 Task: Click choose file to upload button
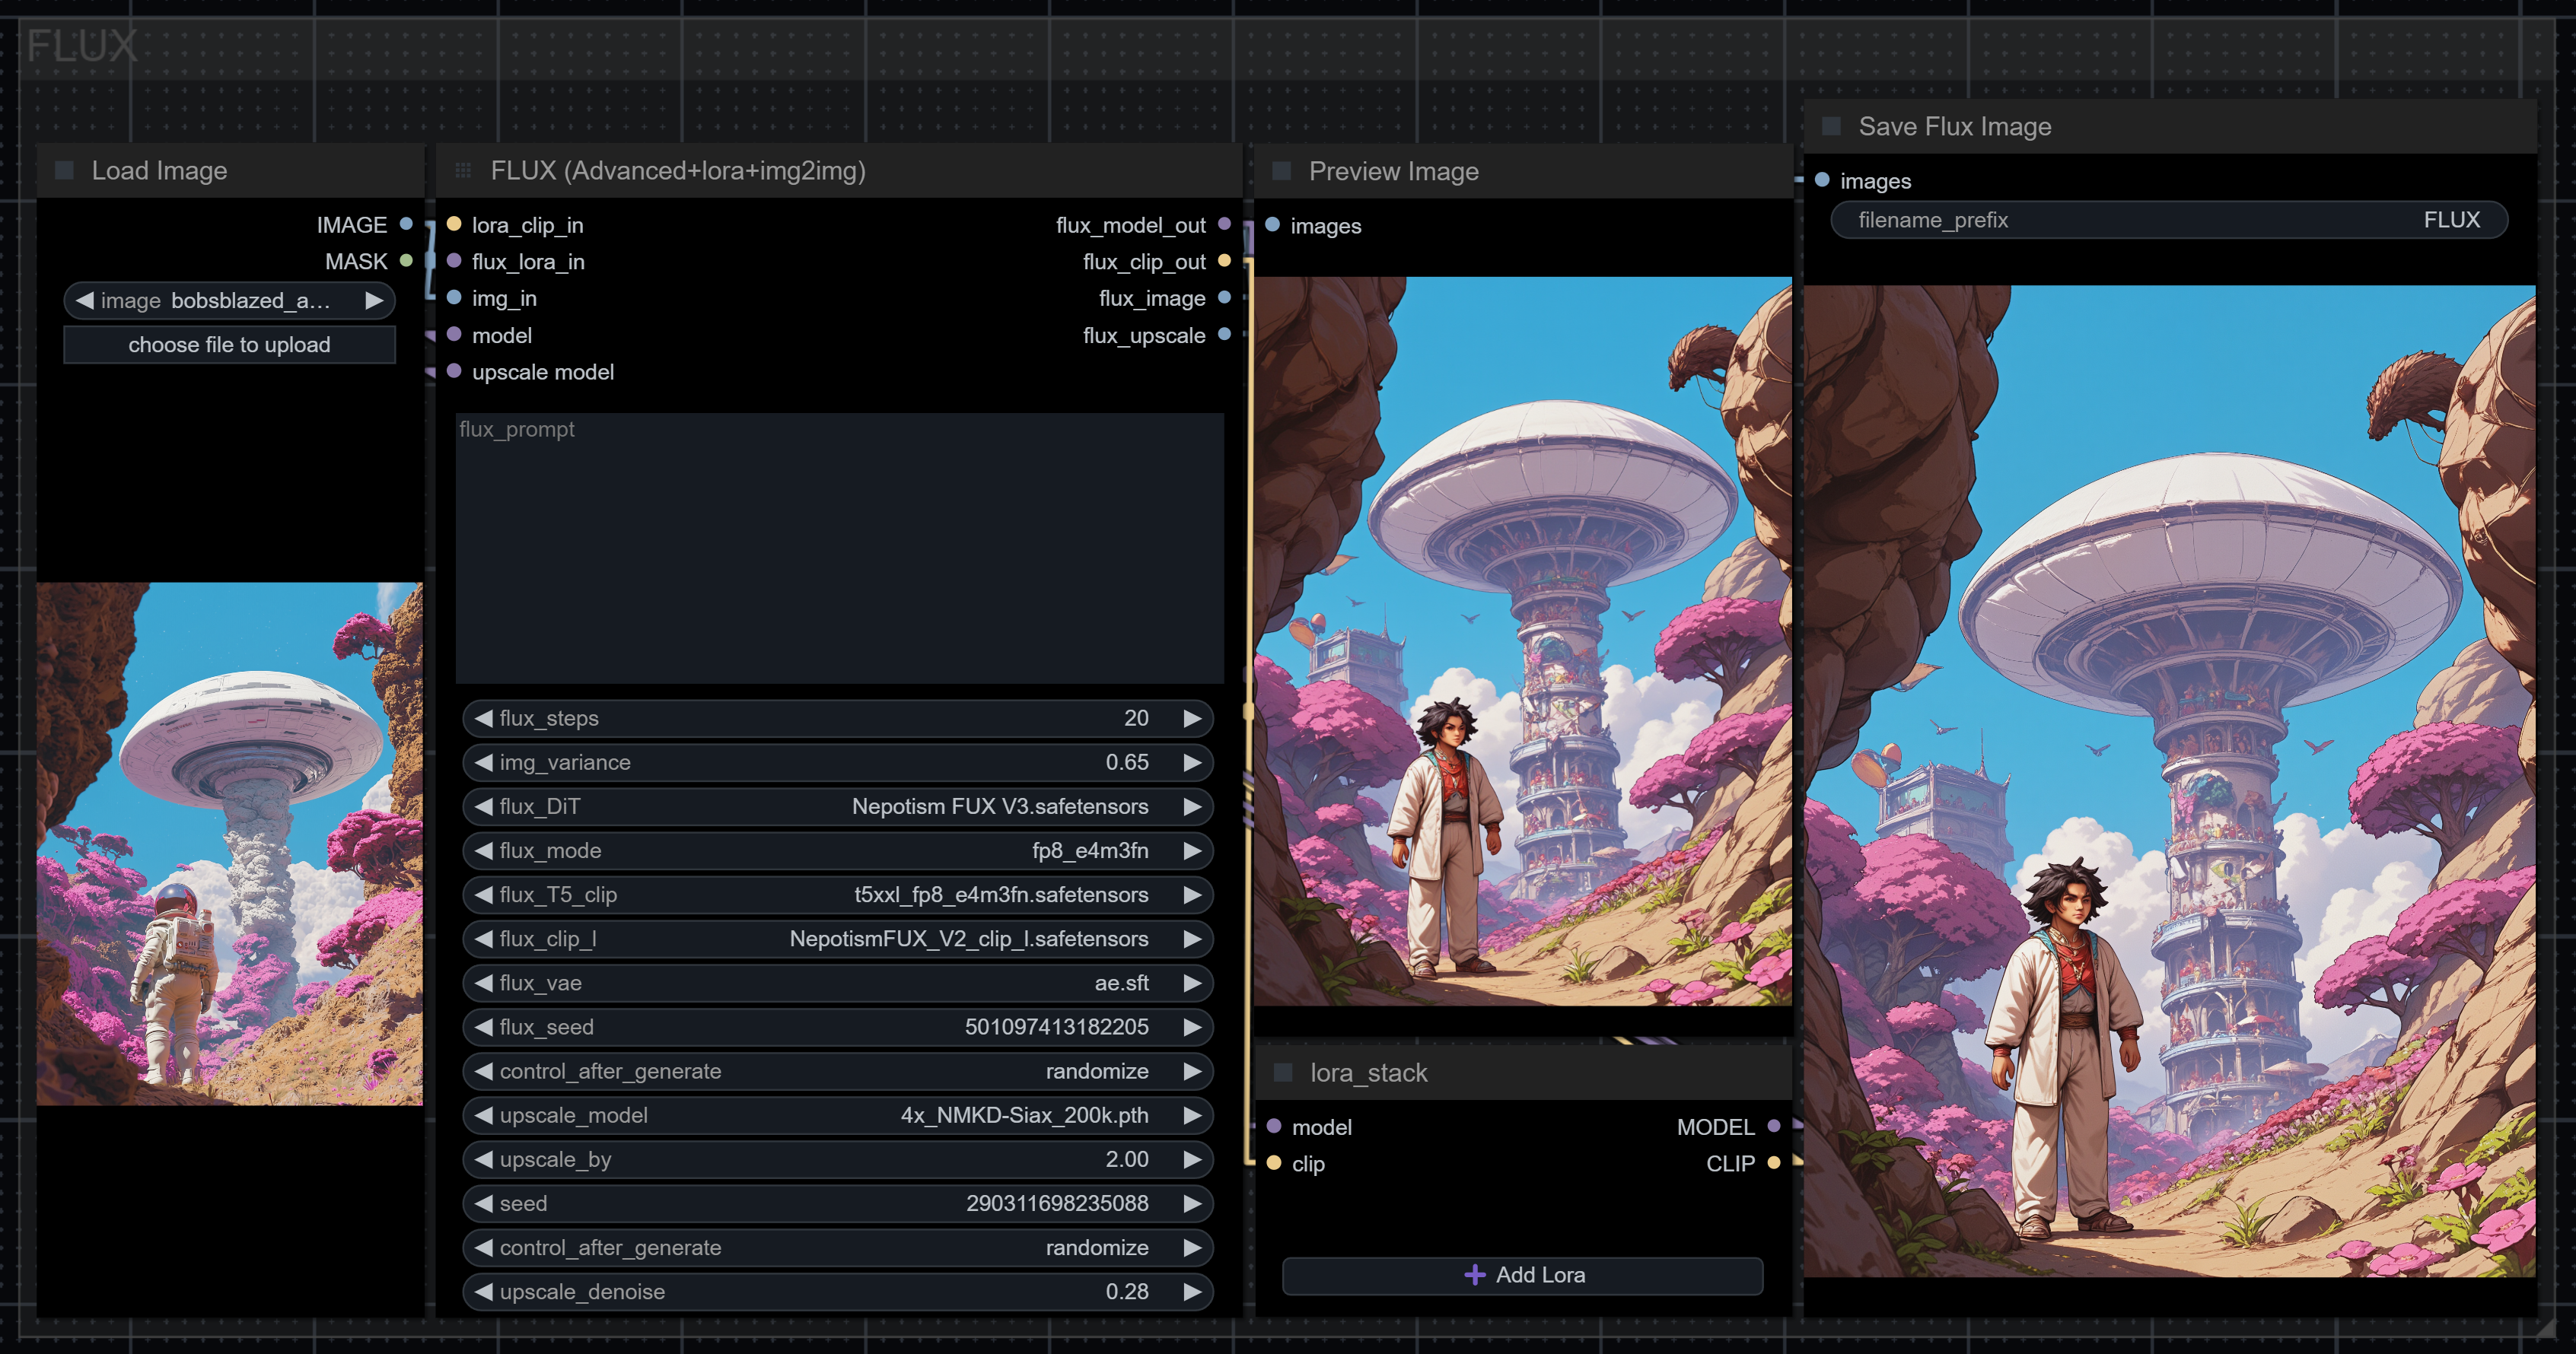click(229, 345)
